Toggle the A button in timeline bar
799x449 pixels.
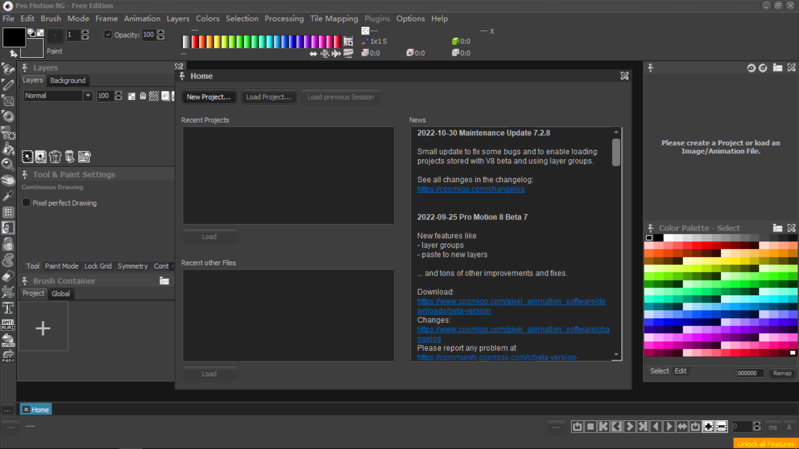click(789, 427)
